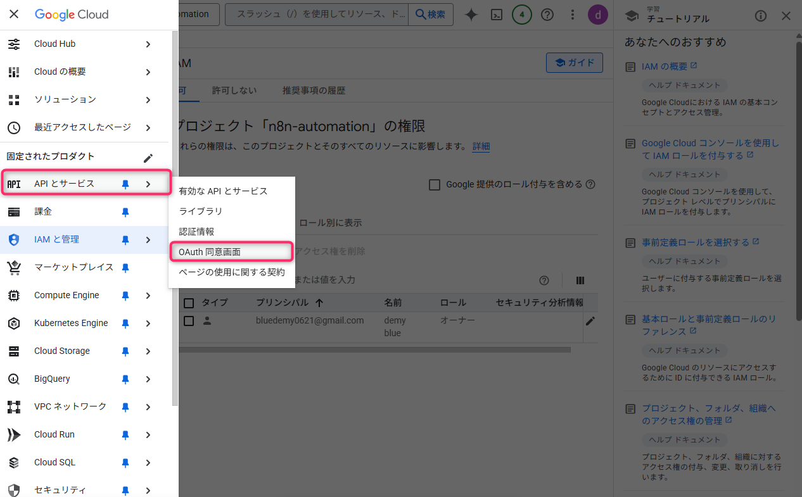
Task: Click the Cloud Run arrows icon
Action: click(x=14, y=434)
